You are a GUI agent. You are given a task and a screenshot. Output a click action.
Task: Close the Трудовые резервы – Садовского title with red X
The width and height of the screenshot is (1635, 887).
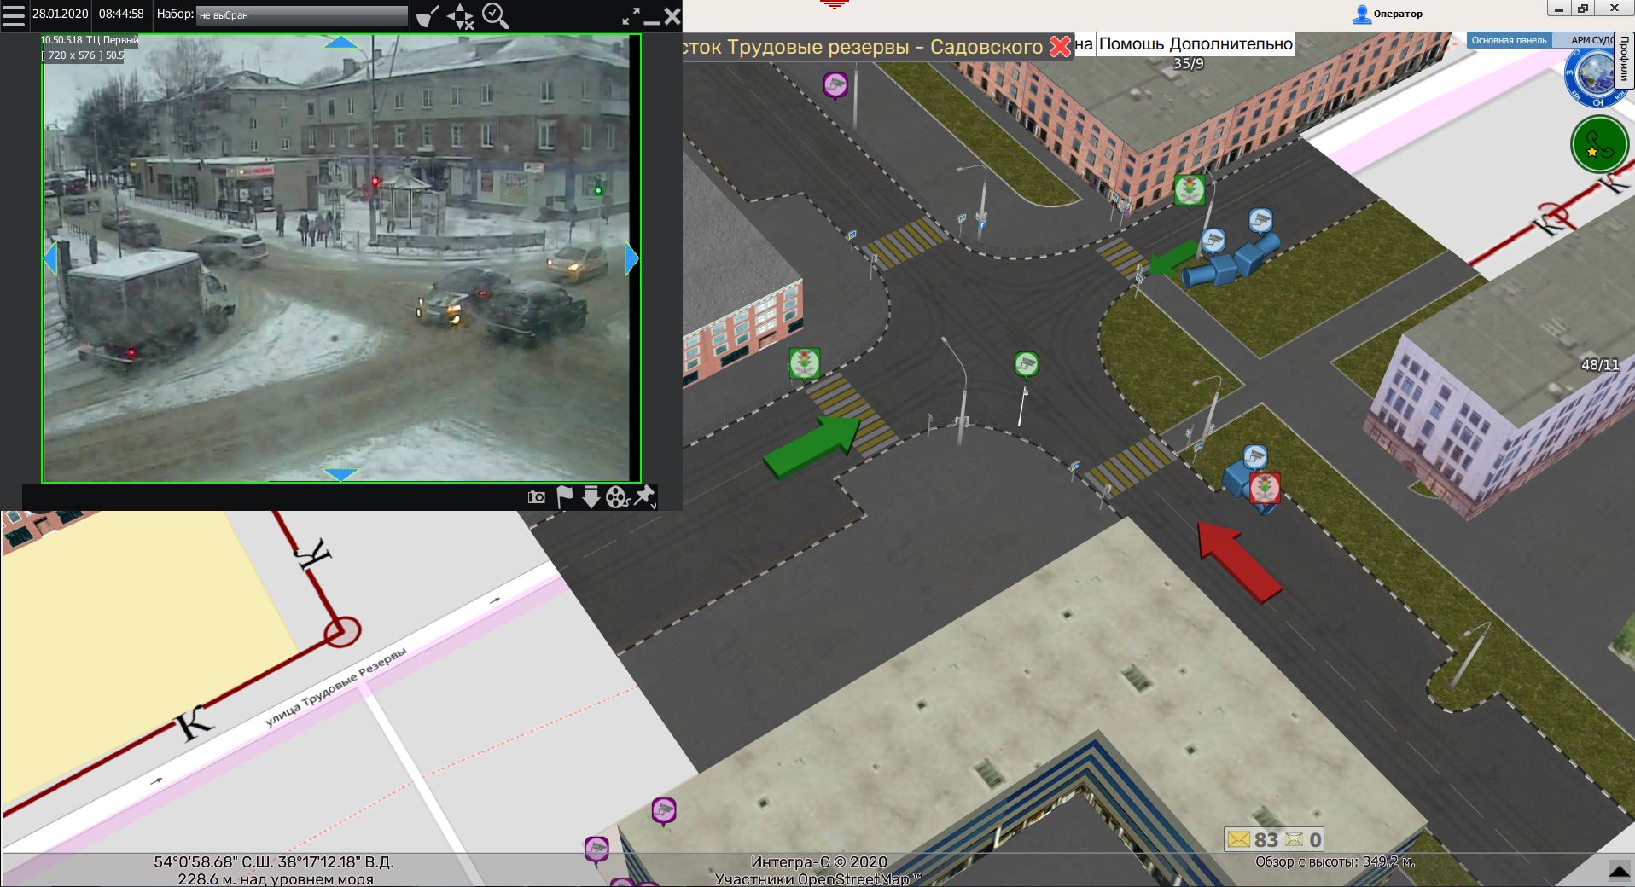point(1060,46)
